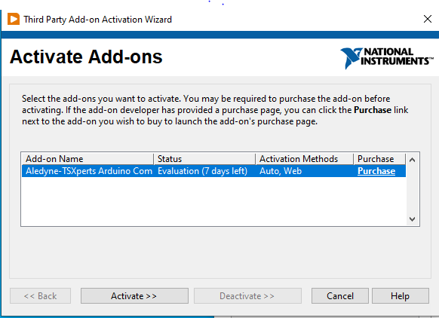Image resolution: width=439 pixels, height=318 pixels.
Task: Click the Activate >> button
Action: click(x=134, y=296)
